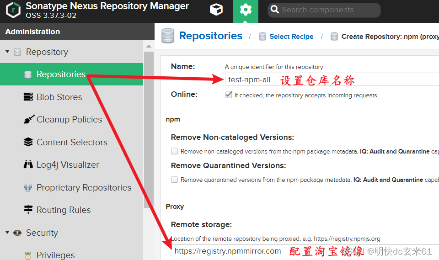Click the OSS 3.37.3-02 version text
The image size is (439, 260).
pyautogui.click(x=51, y=16)
